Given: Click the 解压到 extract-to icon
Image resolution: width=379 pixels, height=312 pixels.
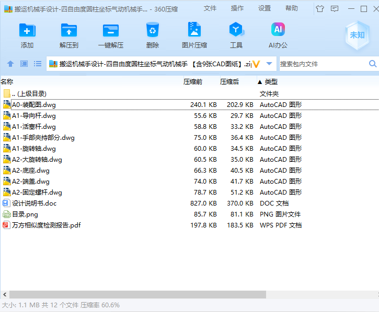Looking at the screenshot, I should click(69, 30).
